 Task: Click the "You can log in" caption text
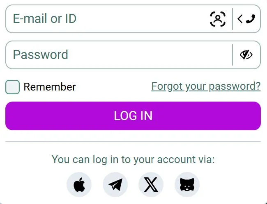(133, 159)
